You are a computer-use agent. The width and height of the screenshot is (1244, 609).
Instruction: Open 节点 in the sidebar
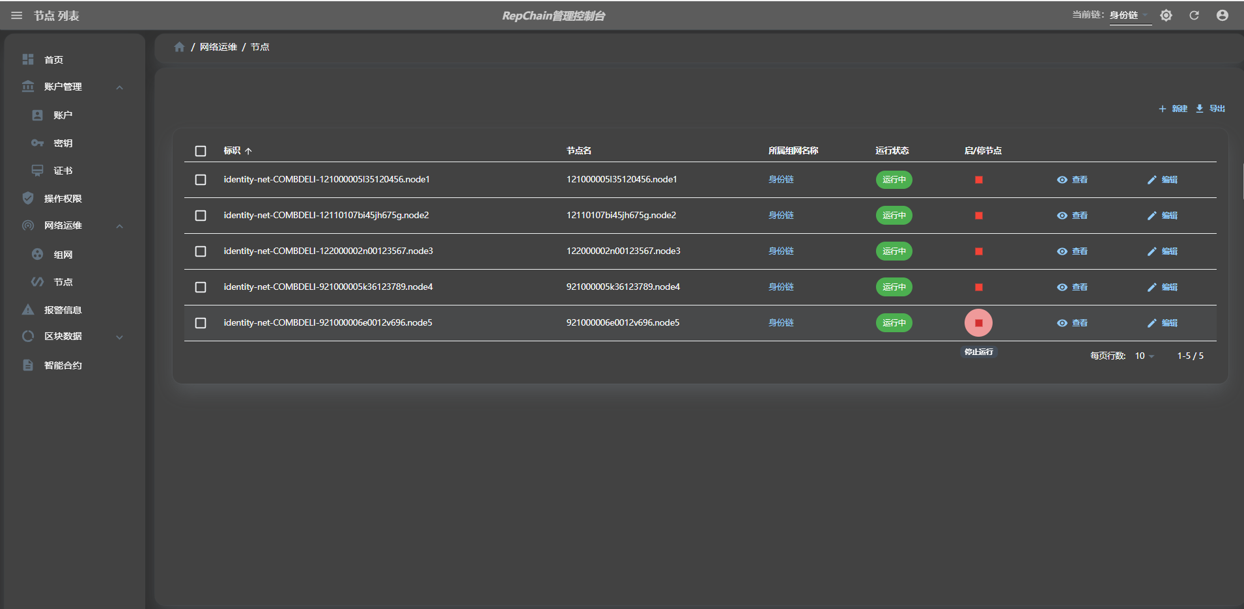pyautogui.click(x=63, y=282)
